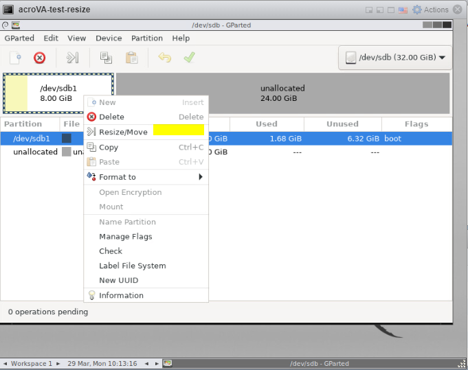Click the dark blue file system swatch for /dev/sdb1
This screenshot has height=370, width=468.
(66, 139)
